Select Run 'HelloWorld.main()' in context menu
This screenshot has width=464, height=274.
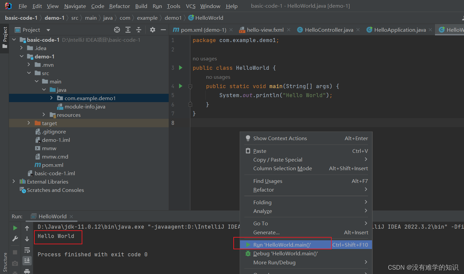306,245
